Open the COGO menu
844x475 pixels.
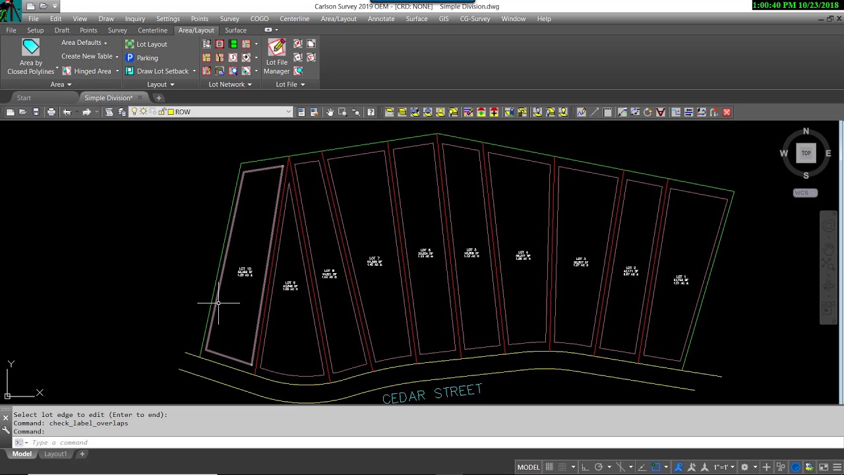click(259, 18)
